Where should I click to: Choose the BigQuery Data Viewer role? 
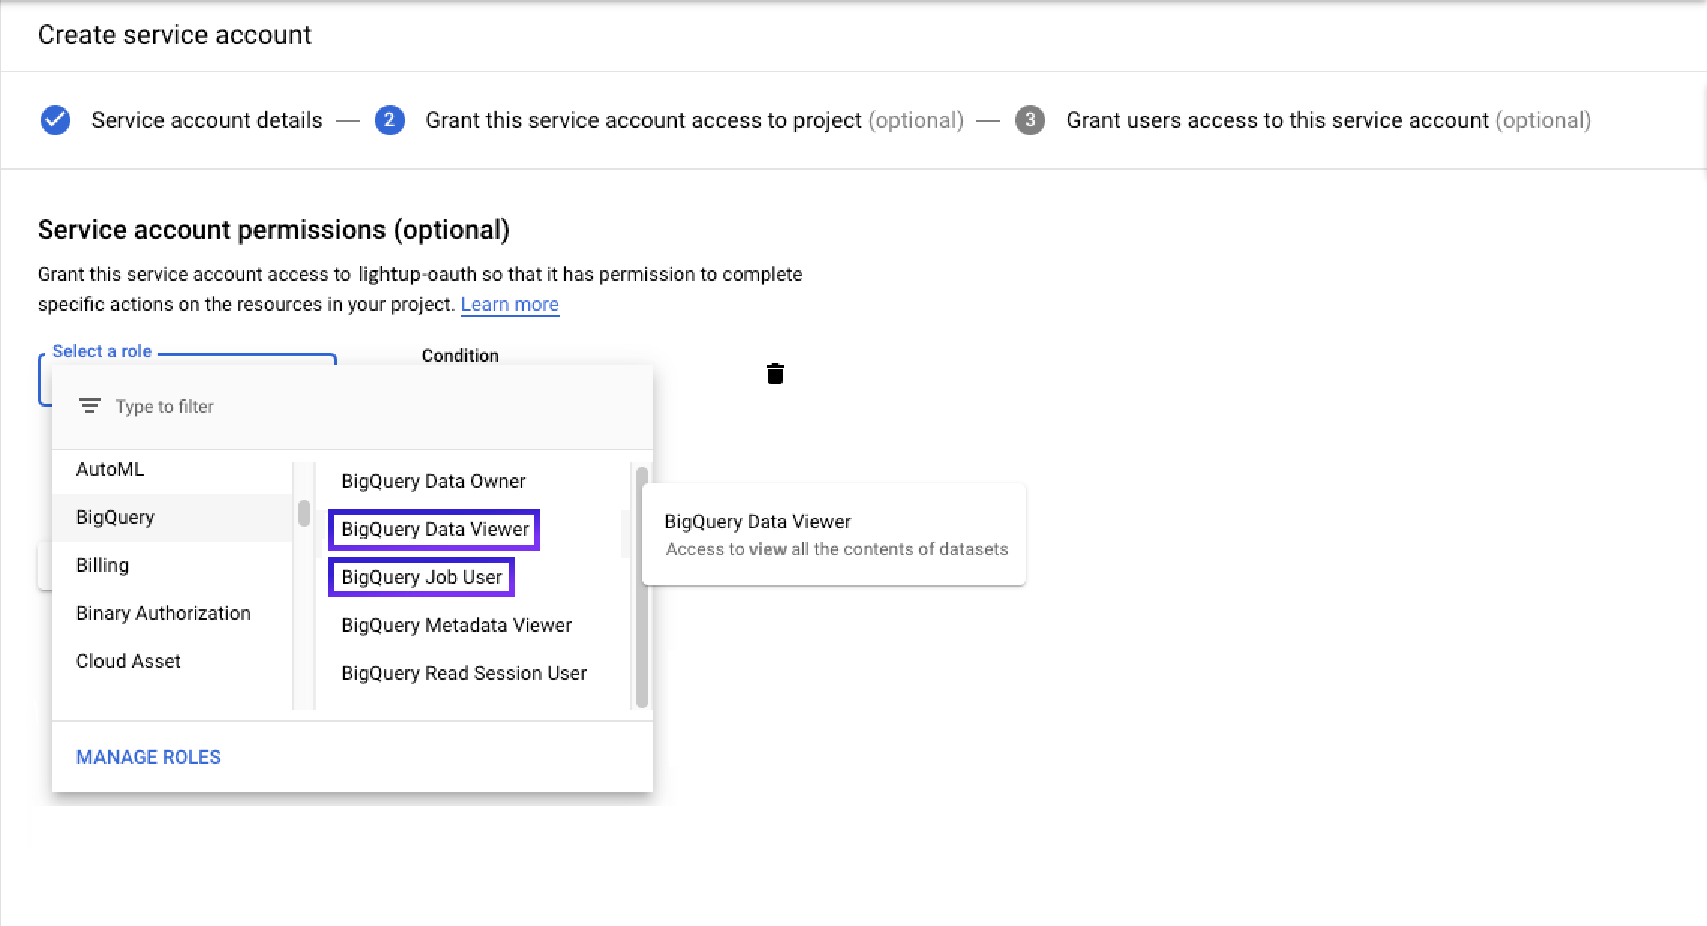pyautogui.click(x=435, y=529)
